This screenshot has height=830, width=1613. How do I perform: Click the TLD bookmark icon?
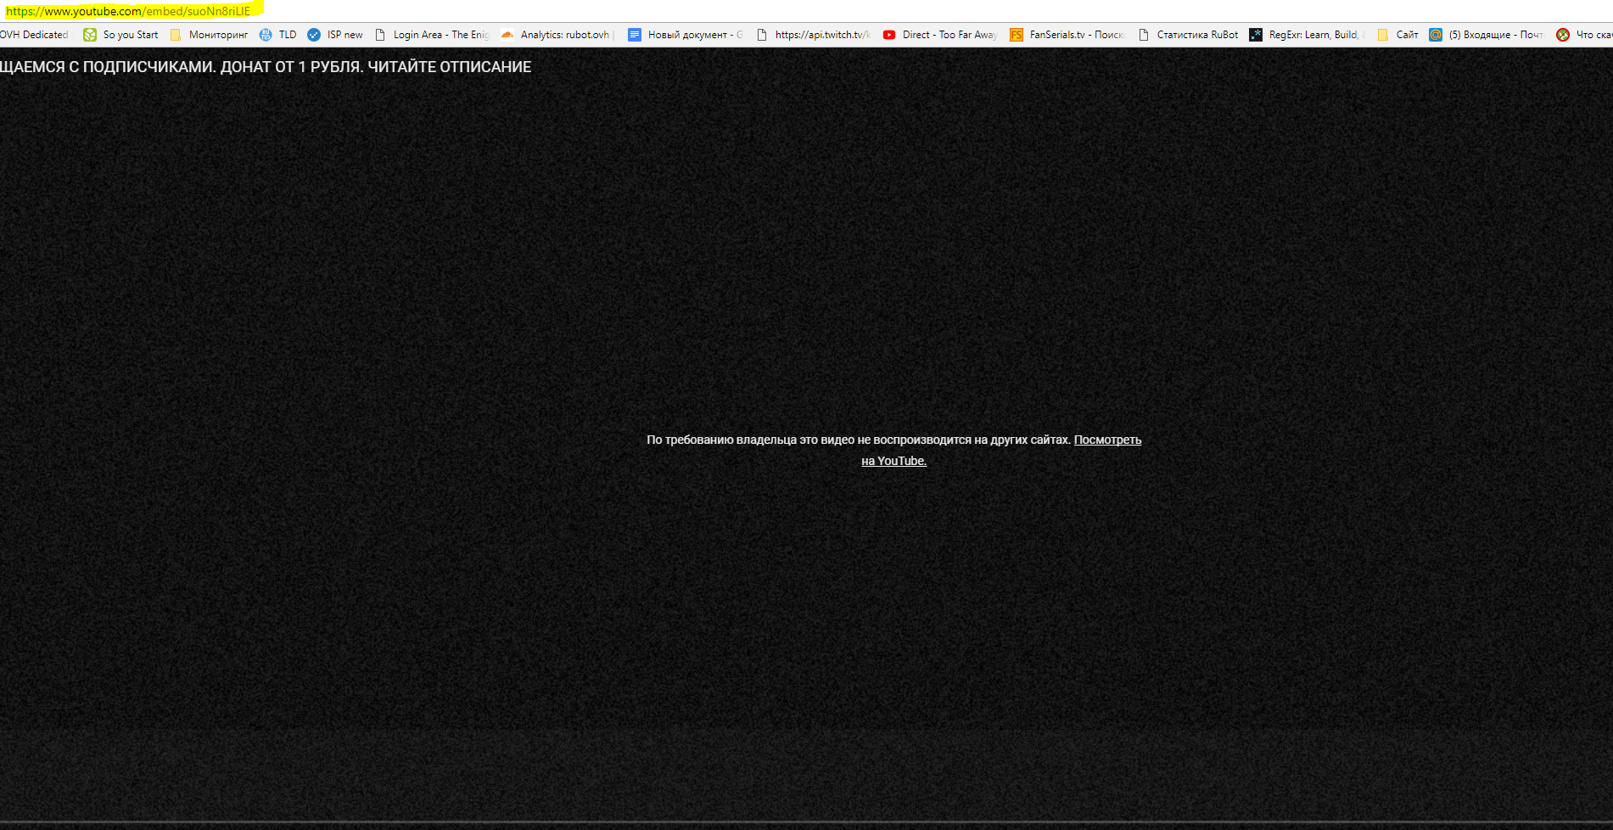266,35
